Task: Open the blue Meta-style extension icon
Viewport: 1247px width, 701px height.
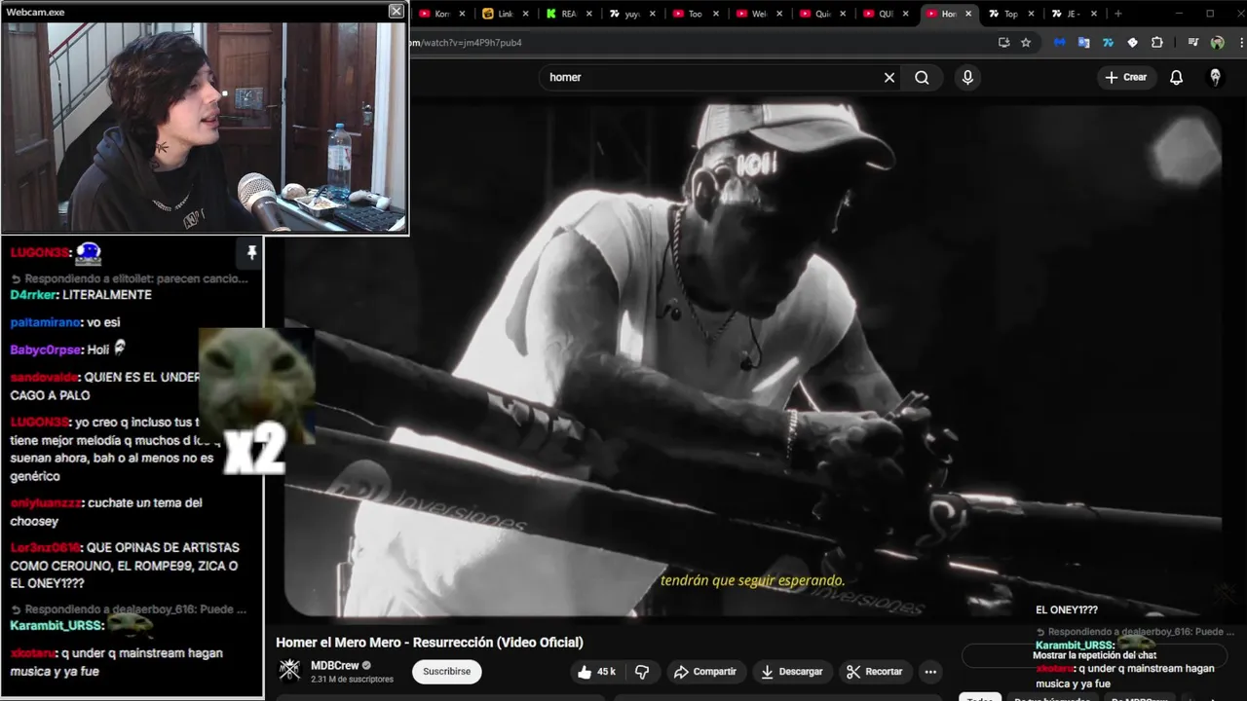Action: tap(1060, 43)
